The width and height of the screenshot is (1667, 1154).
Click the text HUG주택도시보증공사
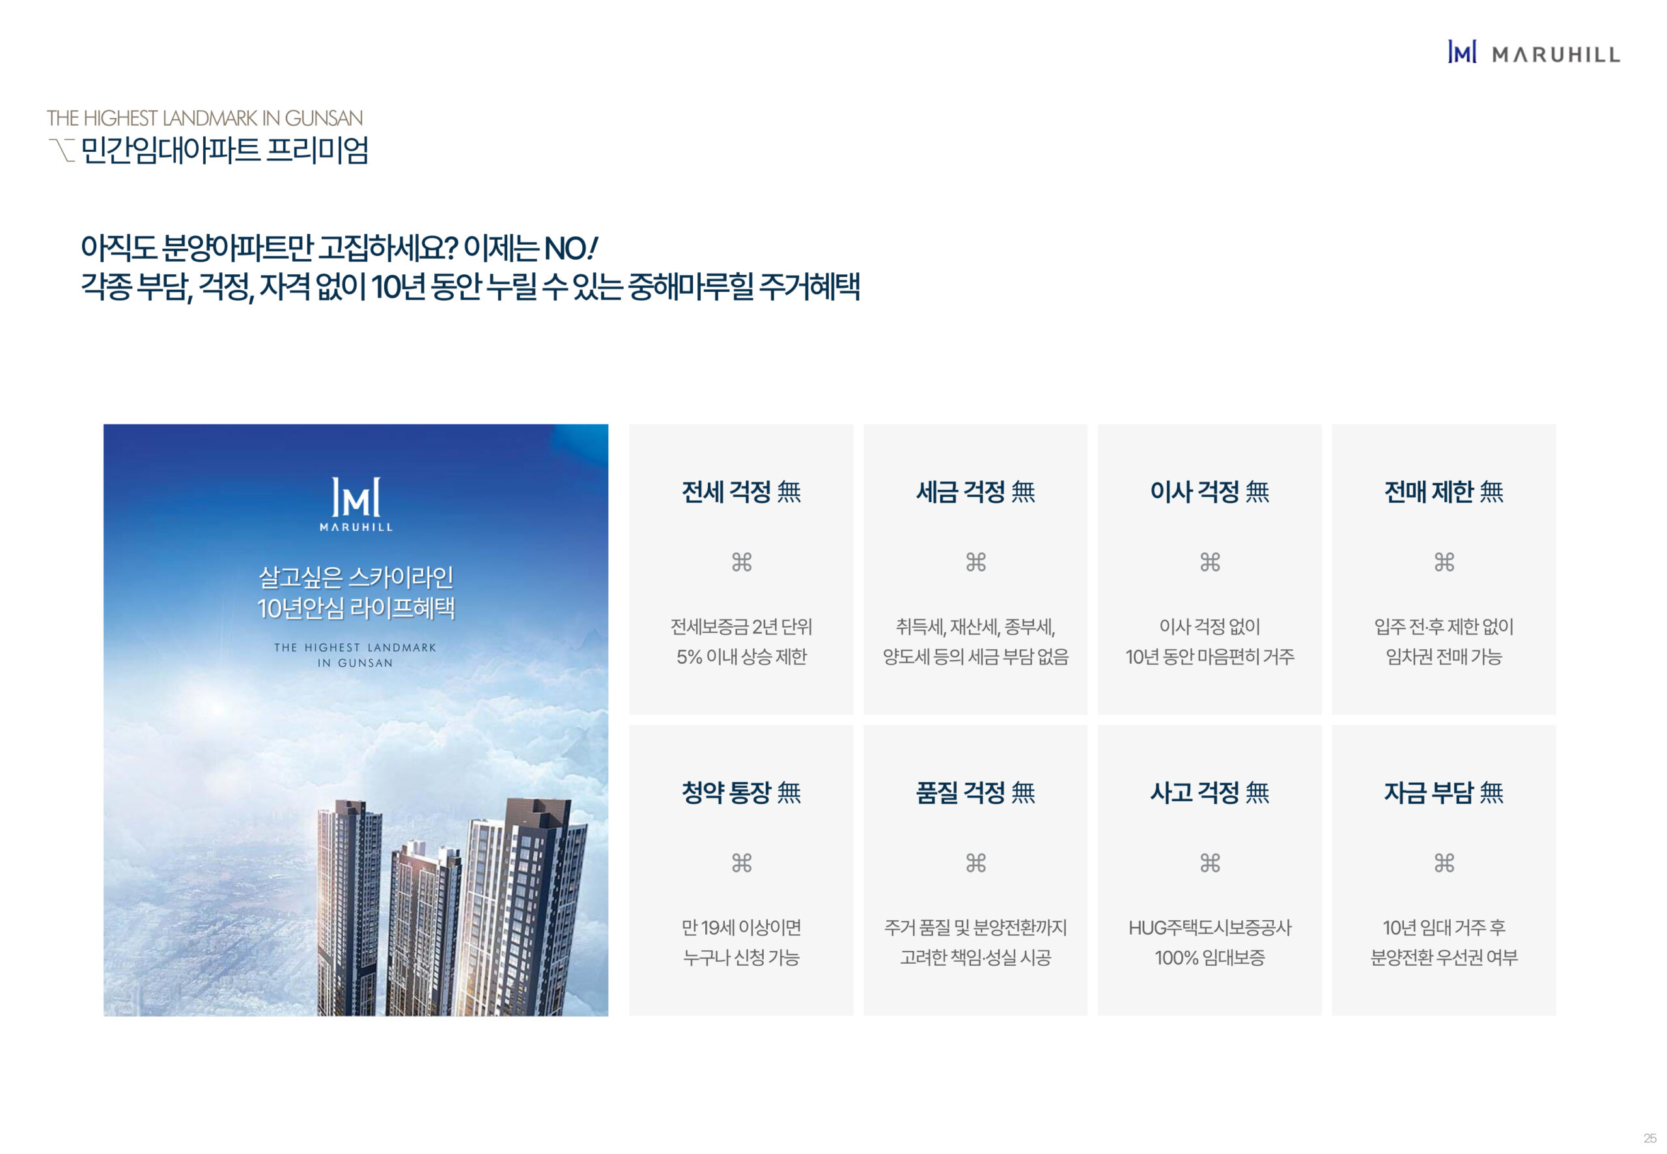[x=1209, y=927]
